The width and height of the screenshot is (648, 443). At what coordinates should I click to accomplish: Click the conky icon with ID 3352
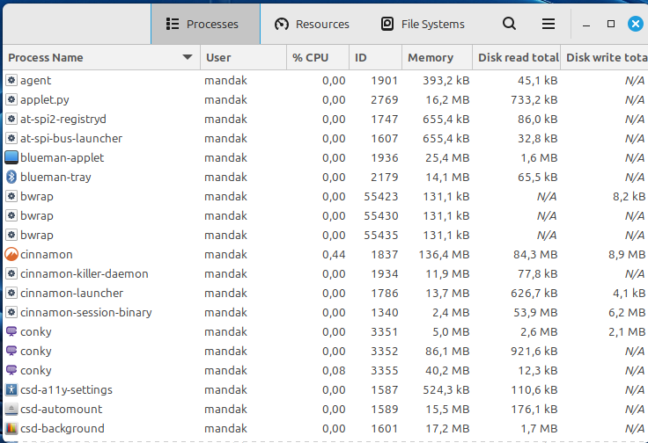coord(11,351)
